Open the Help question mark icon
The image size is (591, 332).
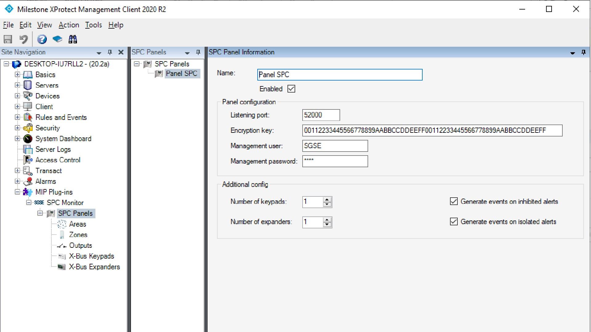click(x=42, y=39)
